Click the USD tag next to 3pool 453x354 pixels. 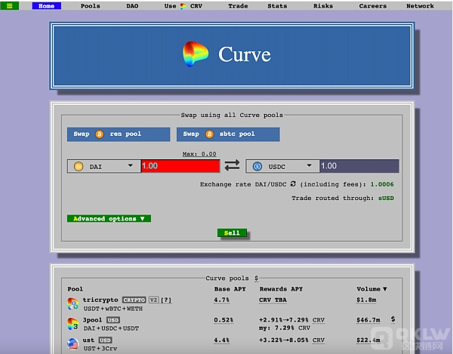pos(113,320)
